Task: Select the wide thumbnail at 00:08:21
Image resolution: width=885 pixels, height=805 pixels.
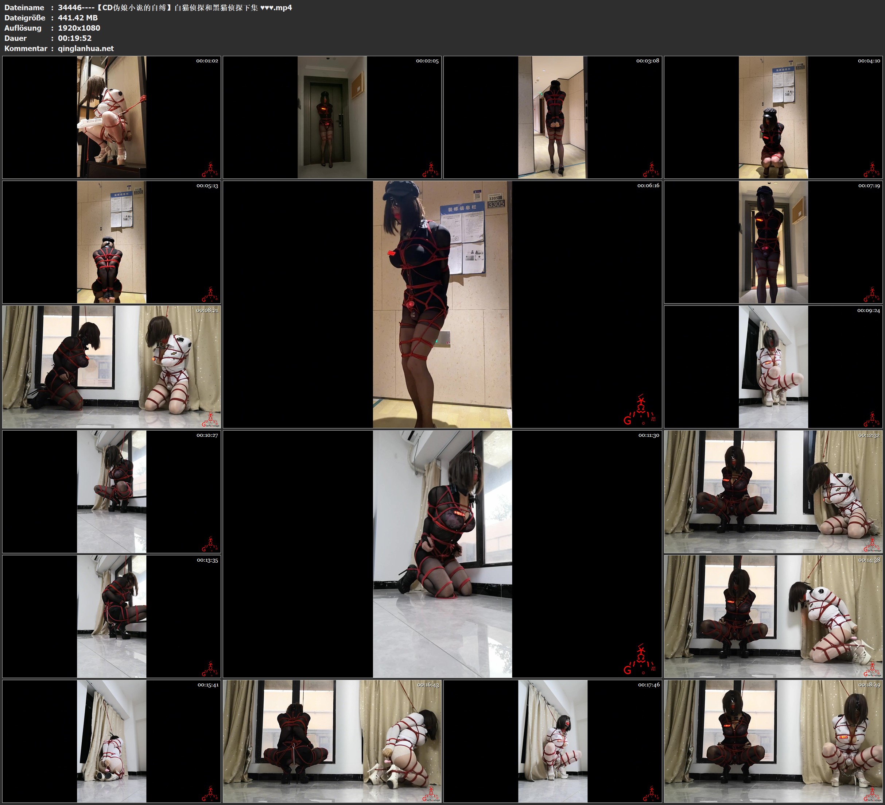Action: point(112,366)
